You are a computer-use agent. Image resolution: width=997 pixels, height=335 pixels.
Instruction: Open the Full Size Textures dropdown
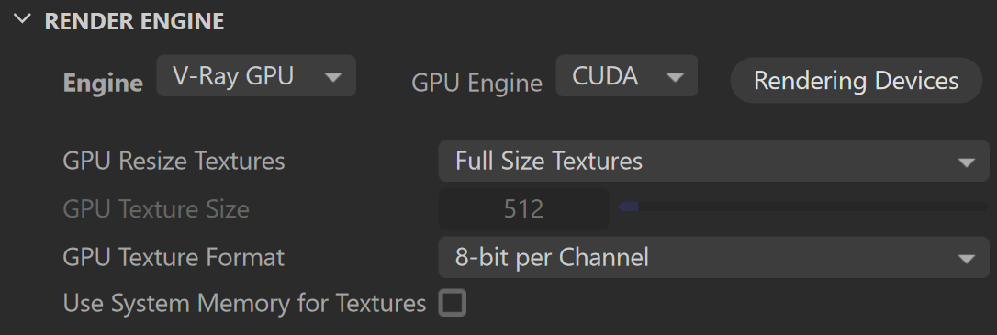point(713,161)
